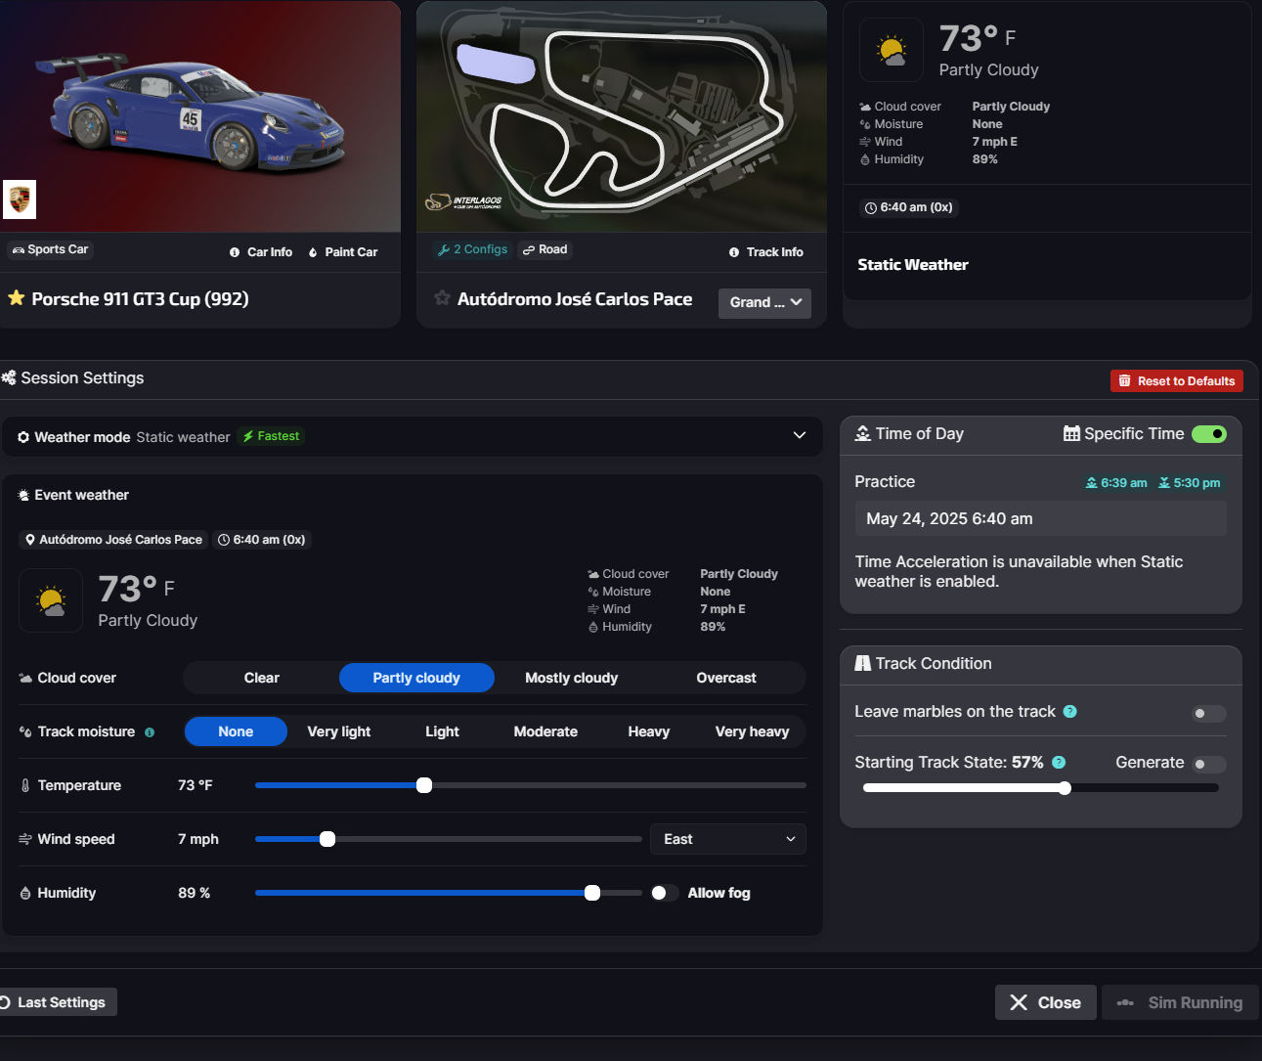The width and height of the screenshot is (1262, 1061).
Task: Toggle Leave marbles on the track
Action: tap(1209, 714)
